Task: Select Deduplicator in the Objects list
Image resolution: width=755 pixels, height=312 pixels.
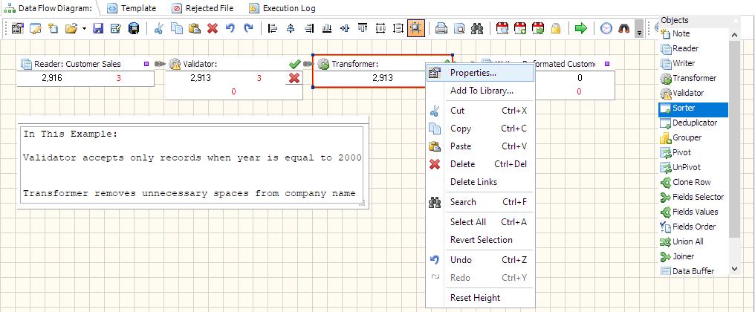Action: coord(693,123)
